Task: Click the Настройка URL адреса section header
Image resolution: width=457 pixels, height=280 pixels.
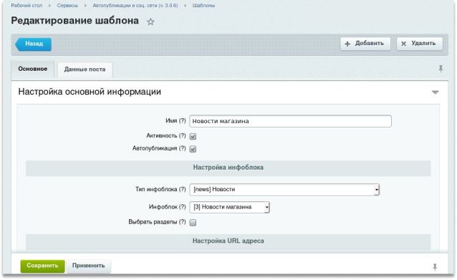Action: [x=228, y=241]
